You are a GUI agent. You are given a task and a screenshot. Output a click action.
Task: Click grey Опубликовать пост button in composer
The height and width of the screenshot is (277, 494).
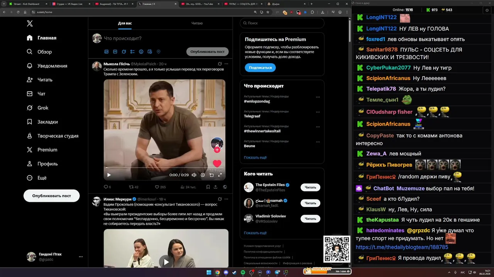click(x=207, y=52)
